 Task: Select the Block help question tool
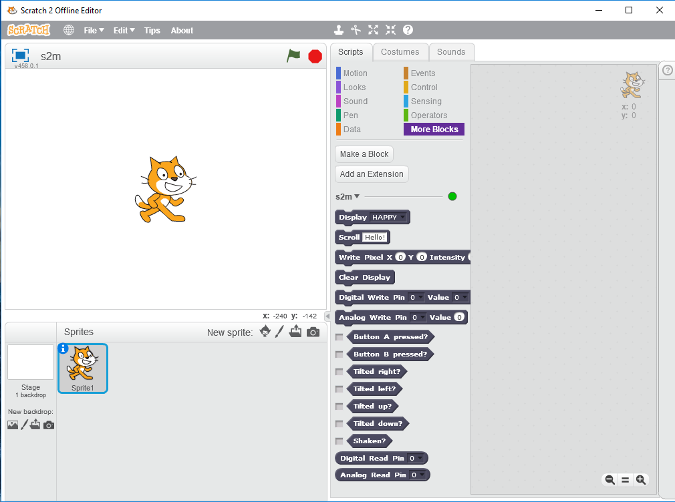coord(408,29)
